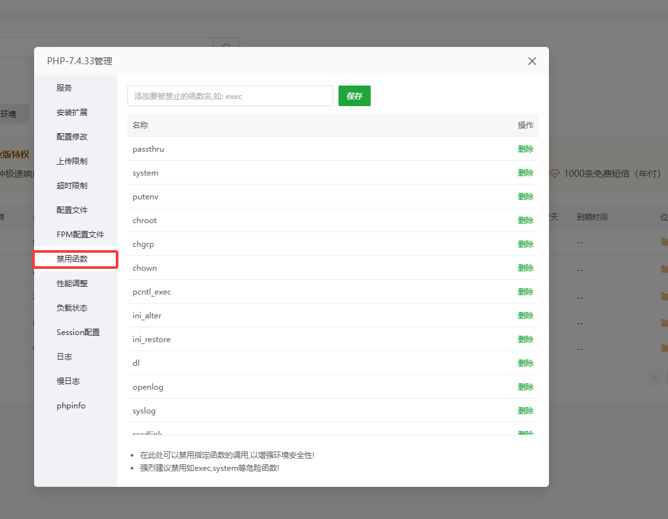The image size is (668, 519).
Task: Click the system function name
Action: [x=145, y=173]
